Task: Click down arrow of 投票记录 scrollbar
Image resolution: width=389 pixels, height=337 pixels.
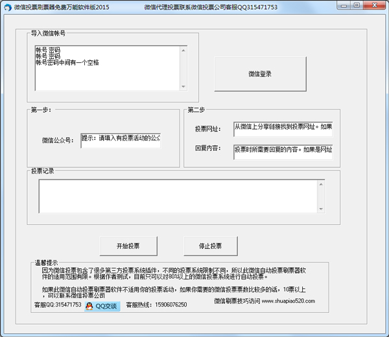Action: tap(321, 209)
